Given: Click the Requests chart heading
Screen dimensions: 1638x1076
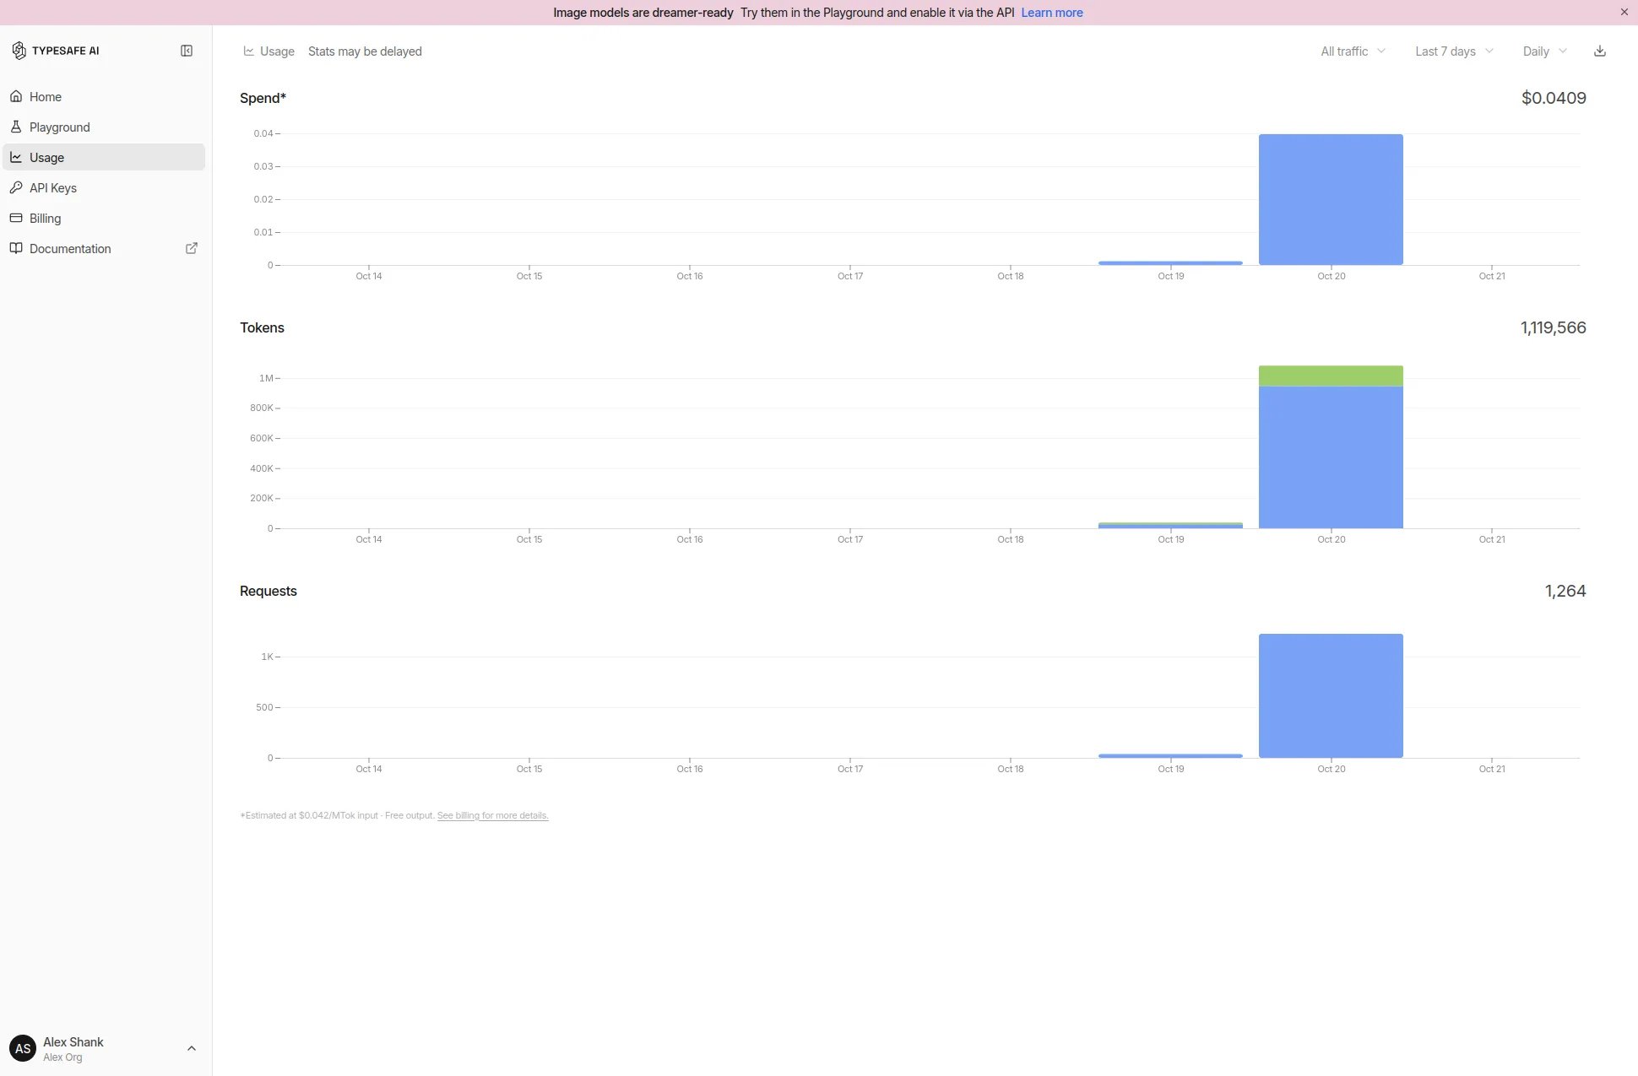Looking at the screenshot, I should coord(268,591).
